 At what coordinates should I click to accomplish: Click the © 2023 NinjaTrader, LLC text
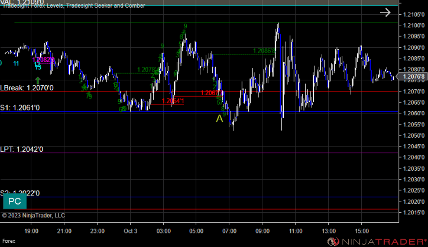34,215
